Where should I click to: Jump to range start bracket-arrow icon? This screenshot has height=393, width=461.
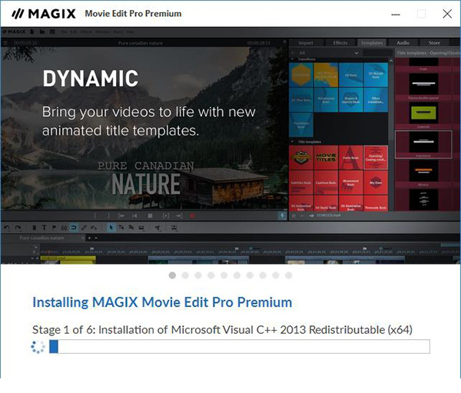[x=121, y=216]
